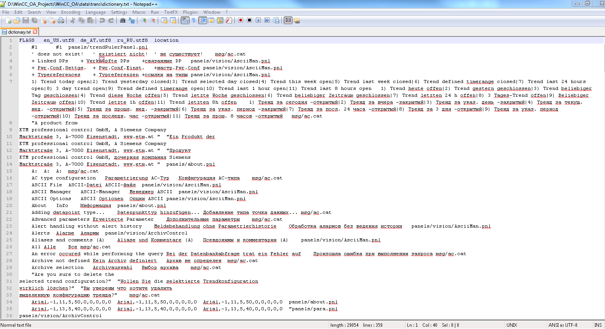This screenshot has height=329, width=605.
Task: Undo the last action via toolbar
Action: click(102, 20)
